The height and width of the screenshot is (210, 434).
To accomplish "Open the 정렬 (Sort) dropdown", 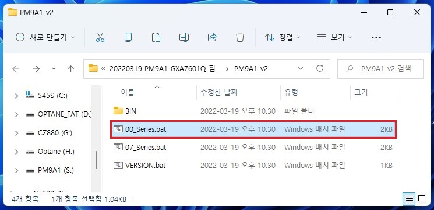I will click(283, 37).
